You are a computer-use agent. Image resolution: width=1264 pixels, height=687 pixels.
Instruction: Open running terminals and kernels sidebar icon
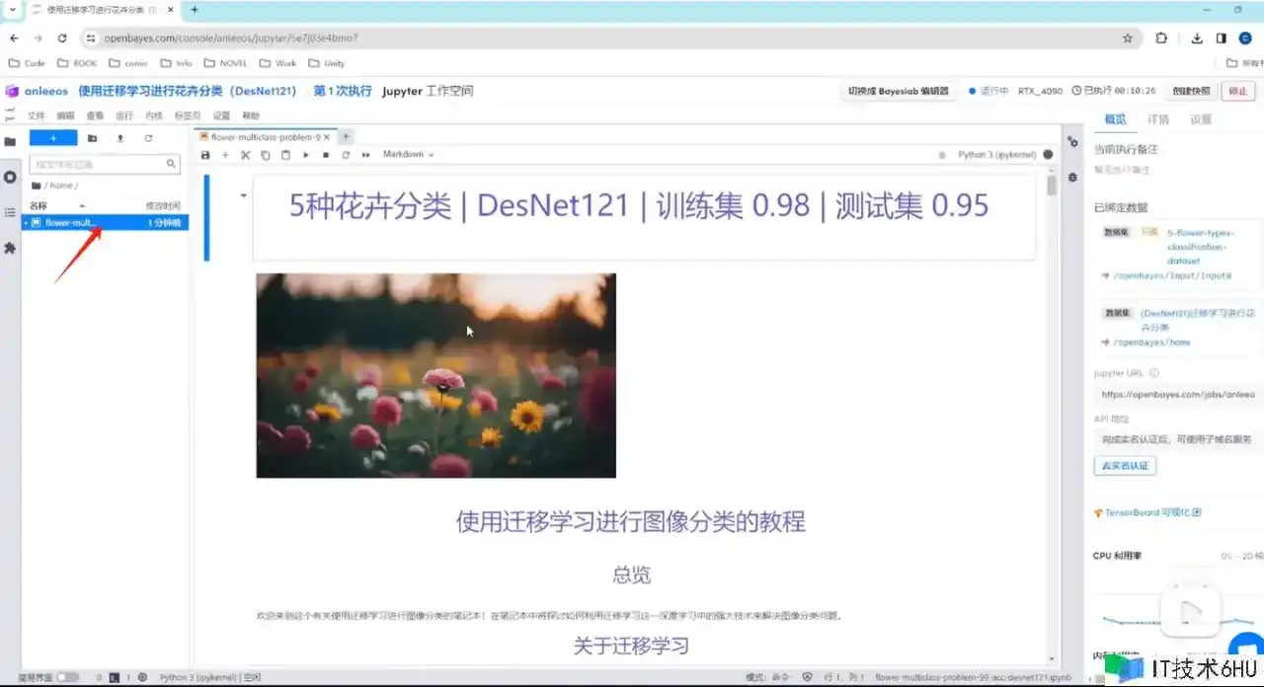tap(10, 177)
